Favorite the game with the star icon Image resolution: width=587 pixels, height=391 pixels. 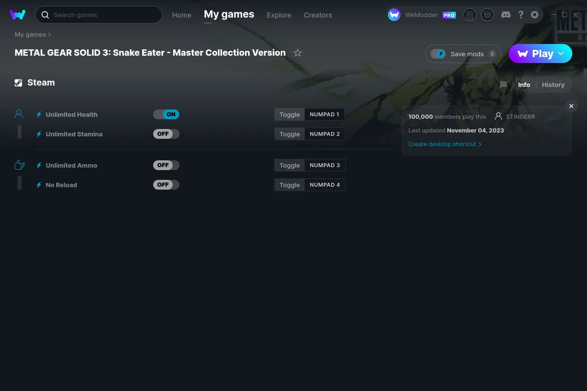297,53
